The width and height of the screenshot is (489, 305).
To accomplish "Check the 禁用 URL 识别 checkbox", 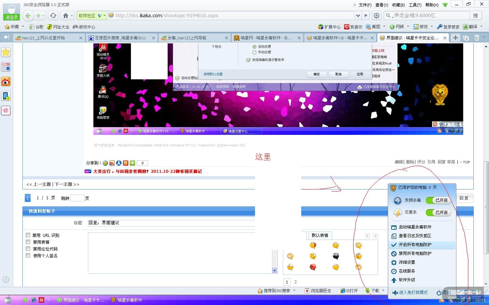I will tap(28, 235).
